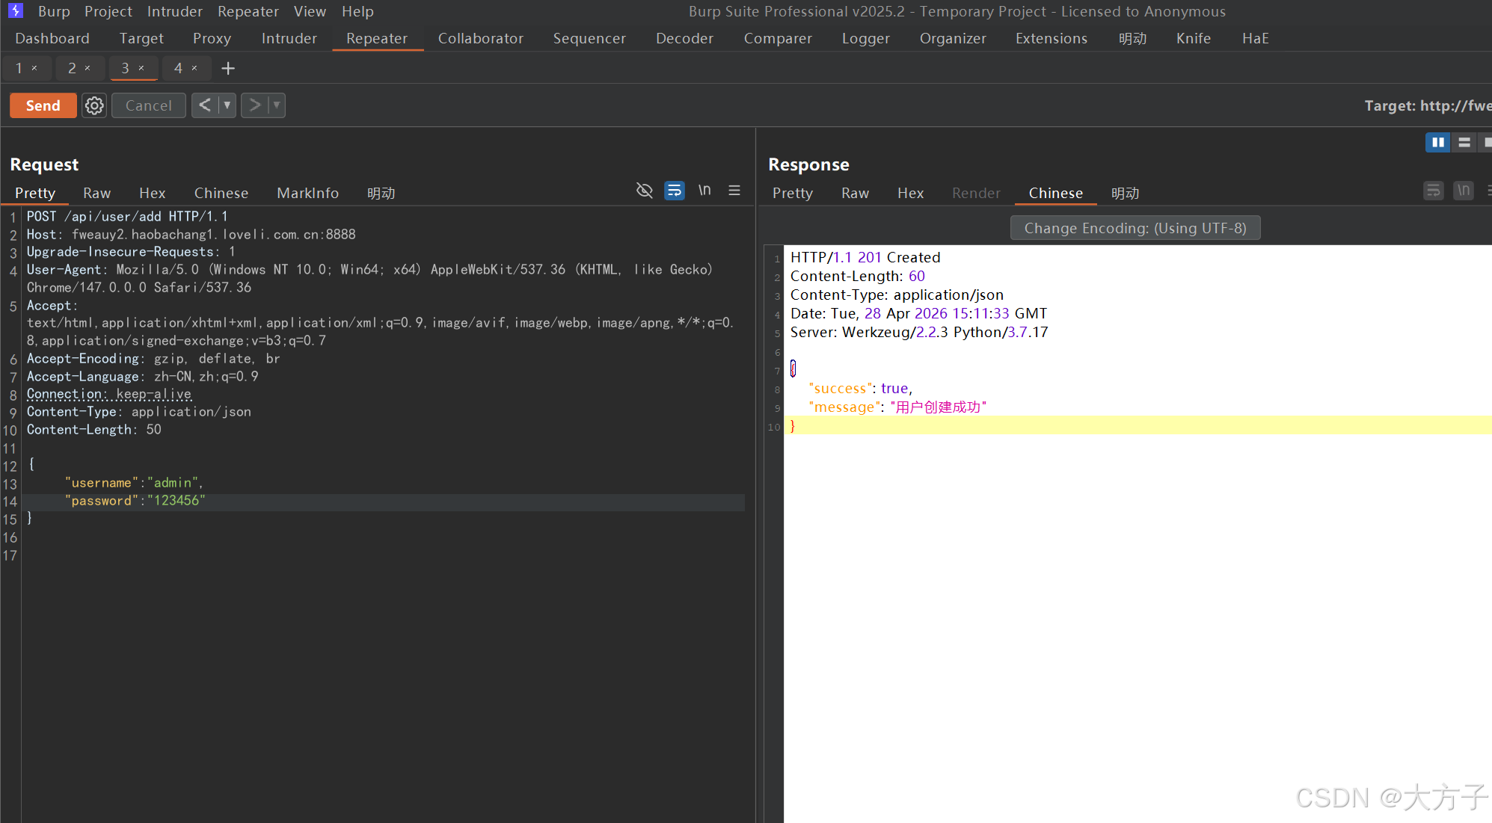Toggle hidden message parts eye icon in Request
This screenshot has width=1492, height=823.
point(644,191)
